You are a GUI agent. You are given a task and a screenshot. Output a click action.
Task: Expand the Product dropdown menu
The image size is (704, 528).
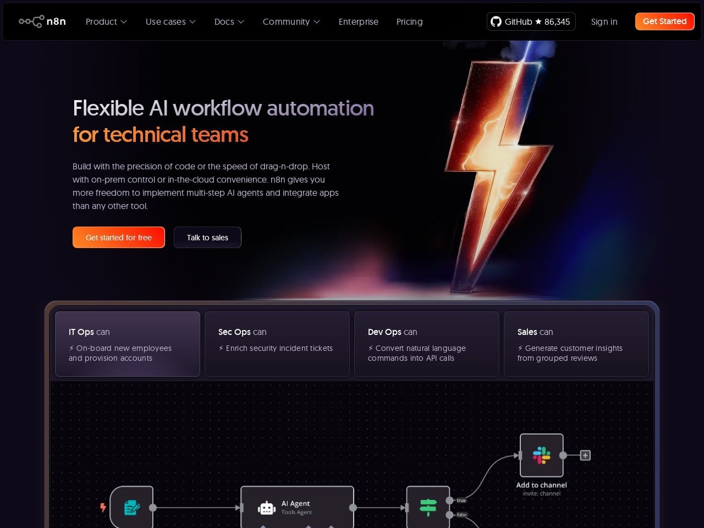tap(106, 21)
